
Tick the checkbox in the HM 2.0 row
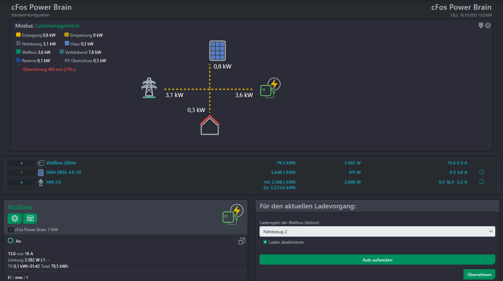click(482, 182)
